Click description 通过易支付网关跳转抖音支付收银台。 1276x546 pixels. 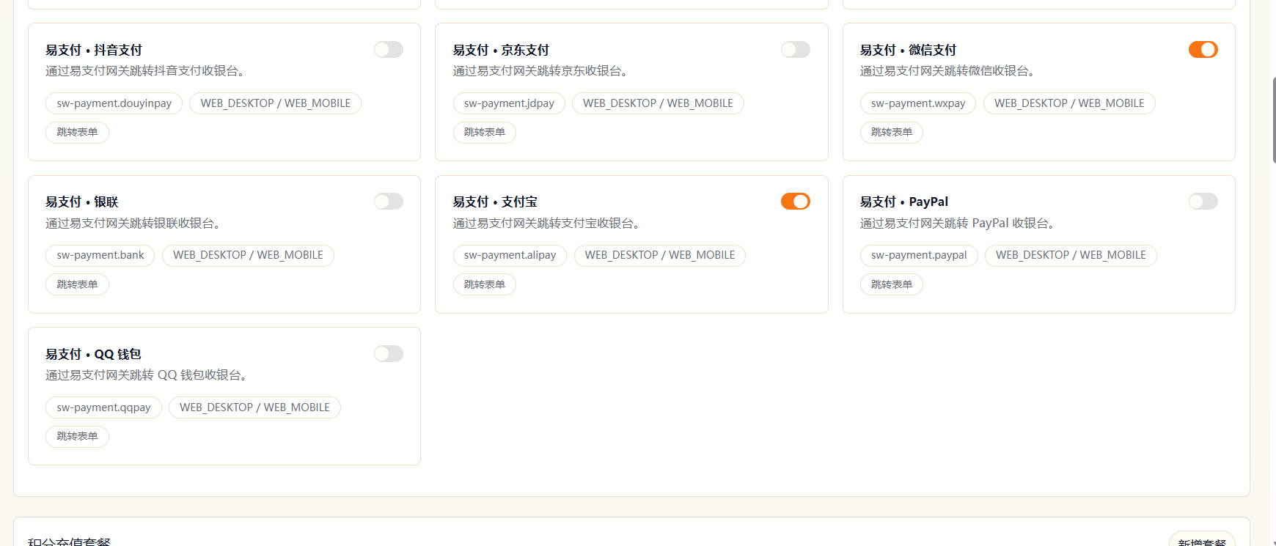coord(147,71)
